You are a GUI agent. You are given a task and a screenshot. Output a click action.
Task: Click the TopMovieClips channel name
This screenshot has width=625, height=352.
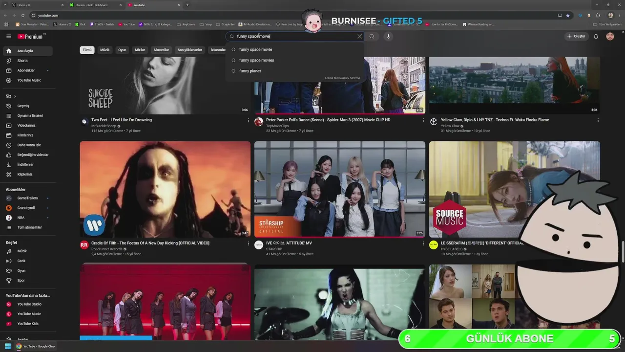[x=277, y=126]
